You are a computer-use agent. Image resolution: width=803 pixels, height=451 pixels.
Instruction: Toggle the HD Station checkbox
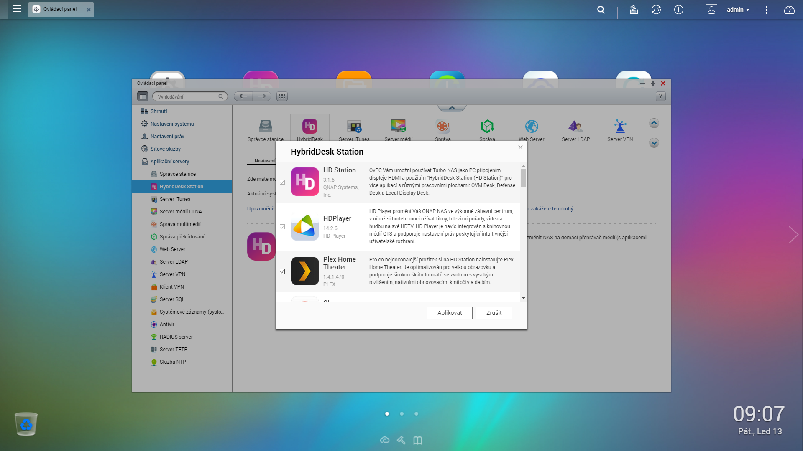[x=282, y=182]
